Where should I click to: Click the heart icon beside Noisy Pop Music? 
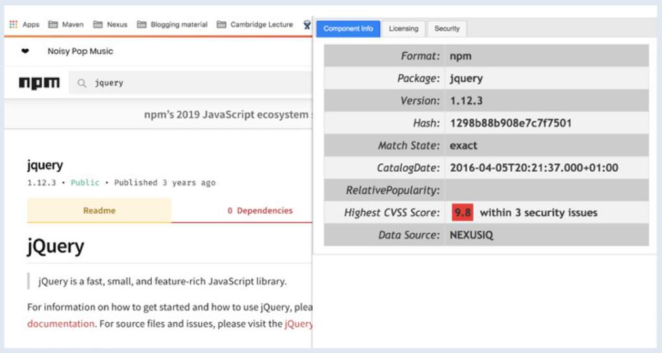pos(25,51)
